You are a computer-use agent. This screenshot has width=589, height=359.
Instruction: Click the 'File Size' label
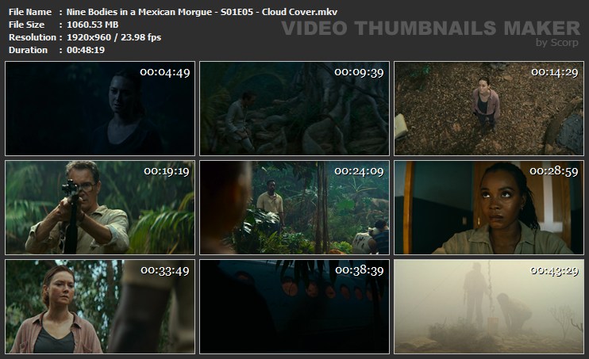(x=26, y=25)
